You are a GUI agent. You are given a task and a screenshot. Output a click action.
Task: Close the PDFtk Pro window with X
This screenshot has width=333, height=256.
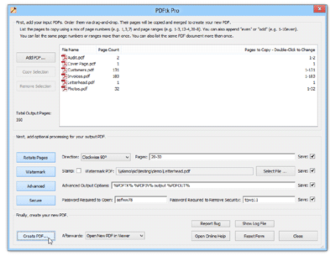coord(319,9)
